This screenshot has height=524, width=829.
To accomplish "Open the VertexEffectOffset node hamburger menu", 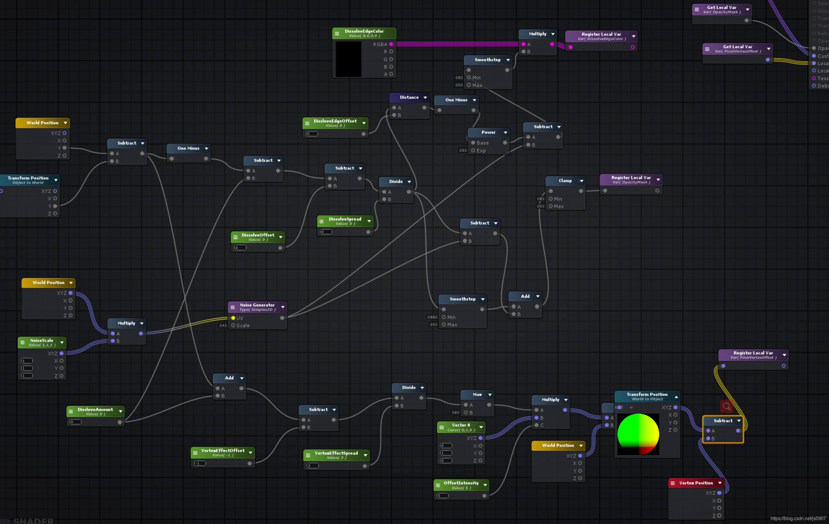I will tap(195, 453).
